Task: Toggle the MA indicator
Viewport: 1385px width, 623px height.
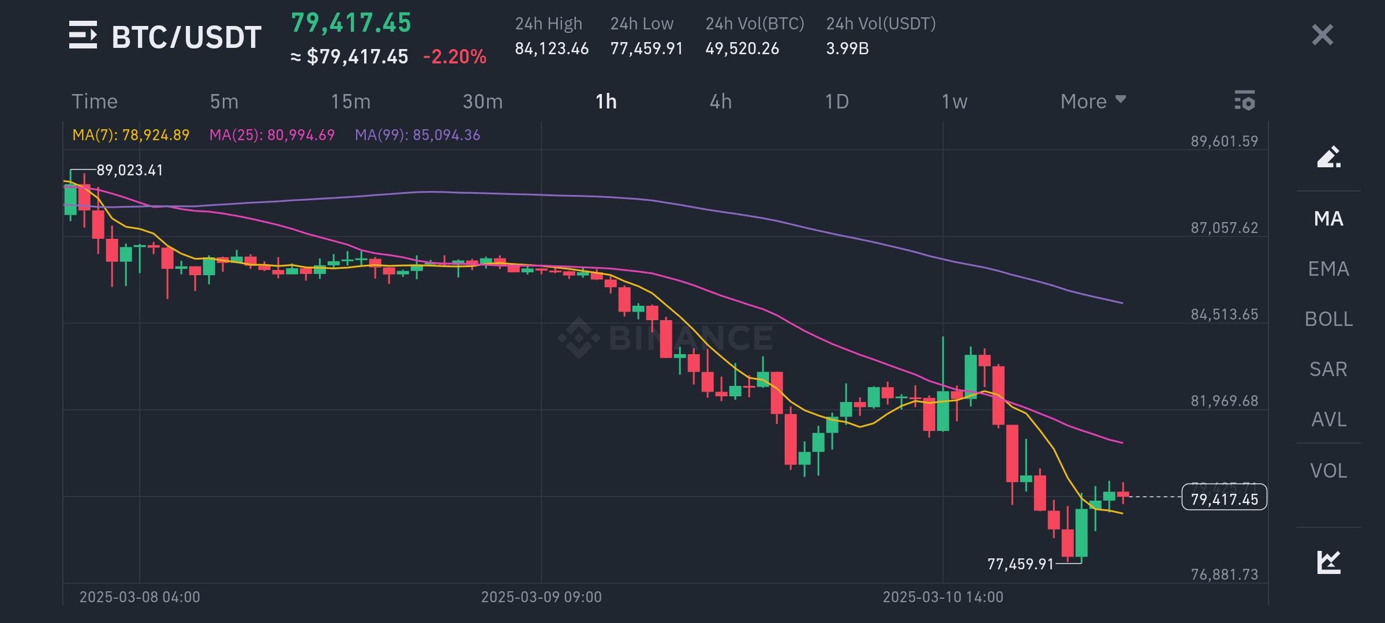Action: pyautogui.click(x=1328, y=219)
